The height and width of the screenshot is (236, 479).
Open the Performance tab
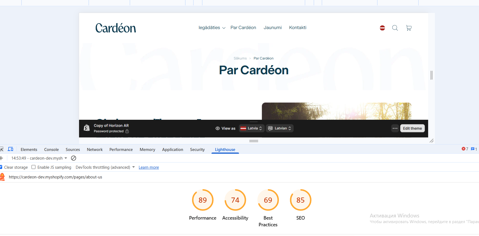(x=121, y=150)
